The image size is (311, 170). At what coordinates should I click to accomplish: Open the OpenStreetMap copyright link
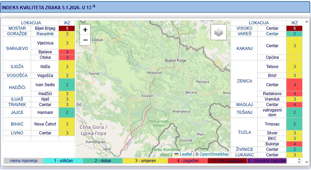point(214,154)
